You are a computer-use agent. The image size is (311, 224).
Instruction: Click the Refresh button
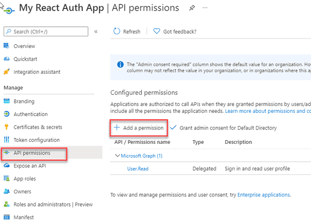(127, 31)
